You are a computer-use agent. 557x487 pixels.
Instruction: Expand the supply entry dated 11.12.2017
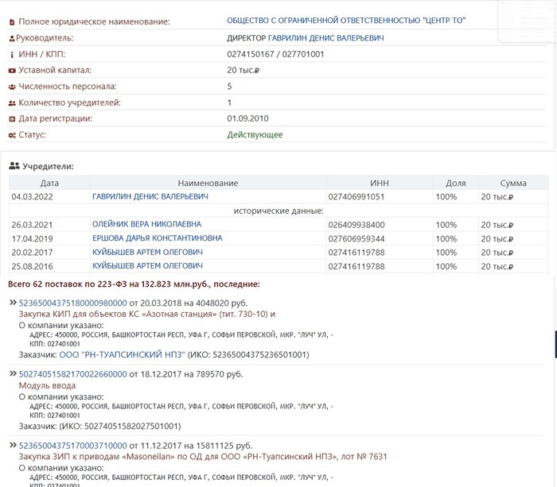[x=13, y=446]
